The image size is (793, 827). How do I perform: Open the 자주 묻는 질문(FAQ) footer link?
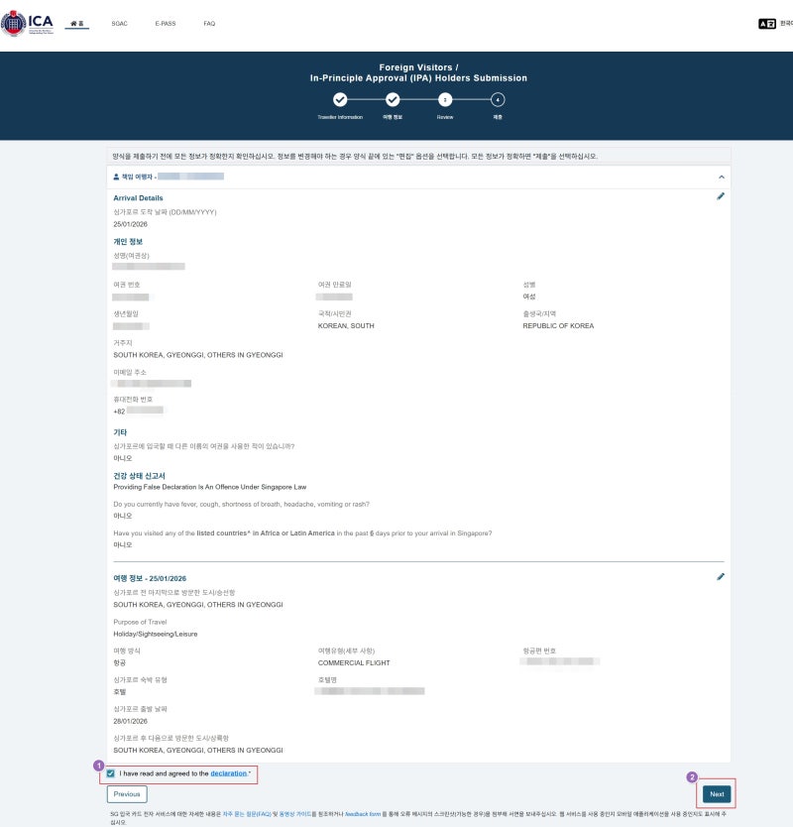pos(247,814)
